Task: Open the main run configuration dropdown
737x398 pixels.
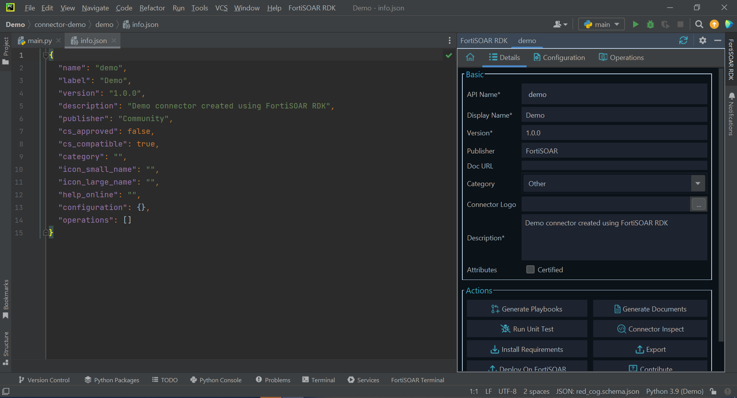Action: click(x=602, y=25)
